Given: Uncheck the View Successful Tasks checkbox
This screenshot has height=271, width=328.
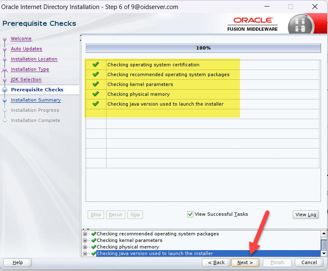Looking at the screenshot, I should point(190,214).
